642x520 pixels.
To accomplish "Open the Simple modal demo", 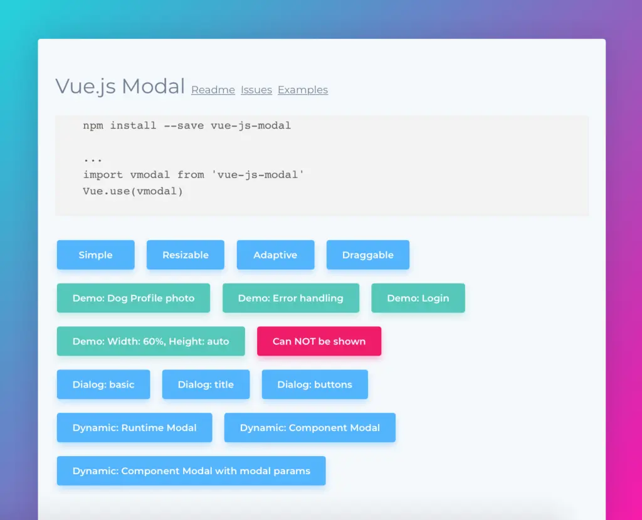I will pos(95,255).
